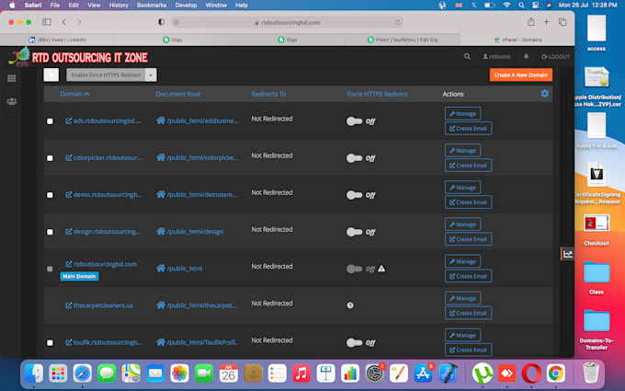Open a new Safari tab with plus
This screenshot has width=625, height=391.
point(547,22)
